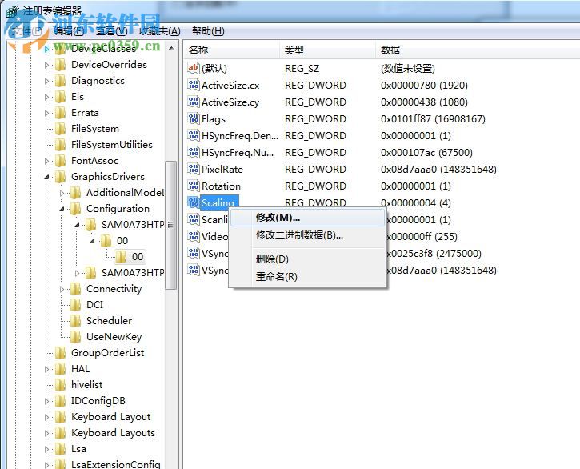Click the HSyncFreq.Den DWORD value icon
580x469 pixels.
[x=194, y=135]
